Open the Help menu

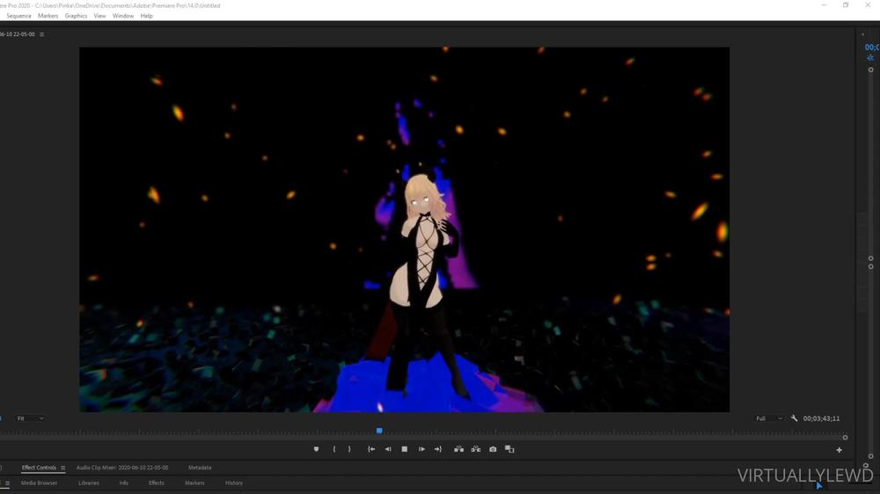(x=146, y=16)
